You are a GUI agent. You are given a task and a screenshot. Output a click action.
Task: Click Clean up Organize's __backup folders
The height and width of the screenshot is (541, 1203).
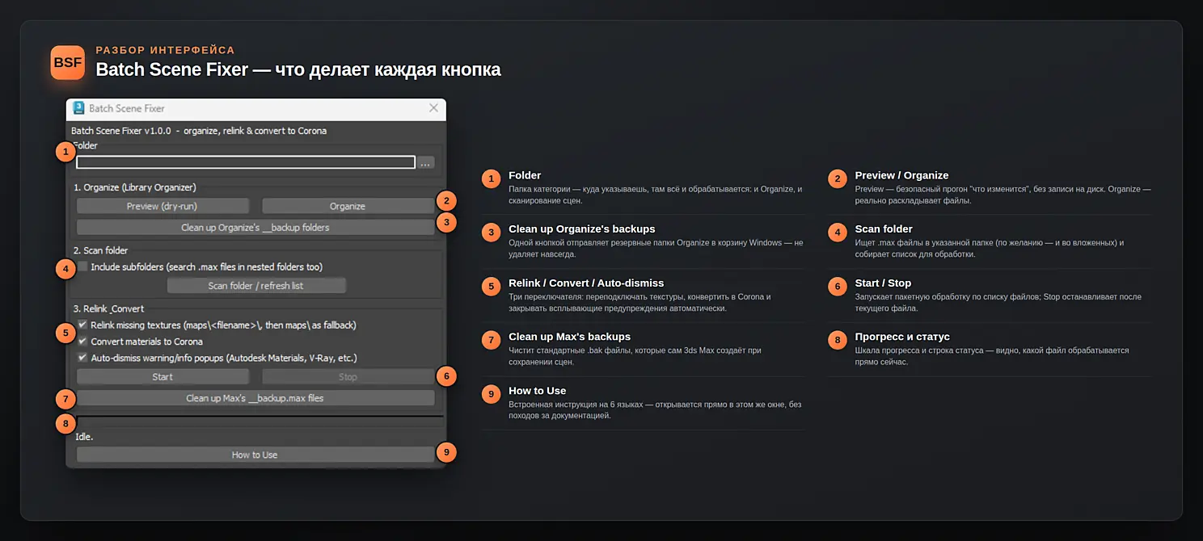tap(255, 227)
